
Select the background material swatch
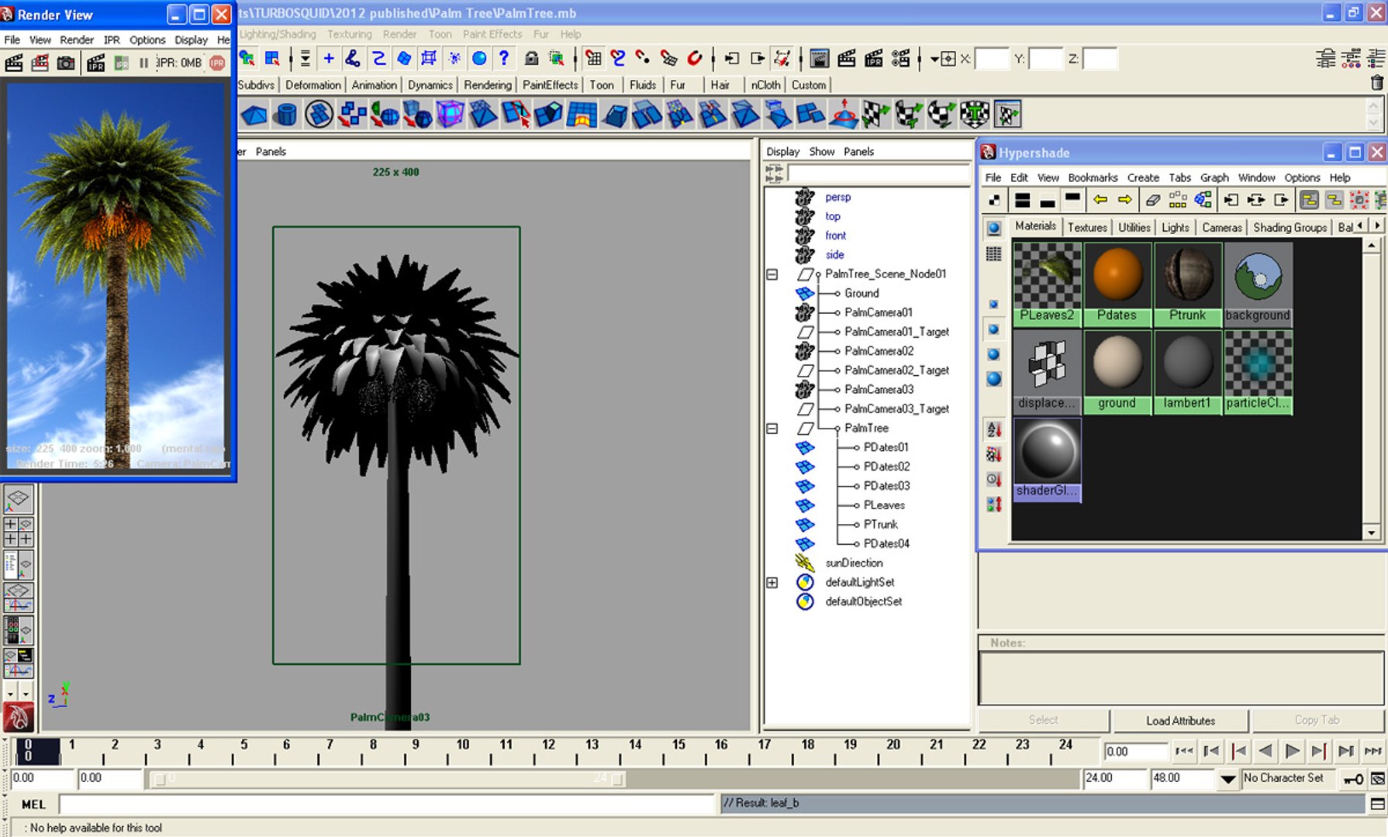click(1258, 283)
